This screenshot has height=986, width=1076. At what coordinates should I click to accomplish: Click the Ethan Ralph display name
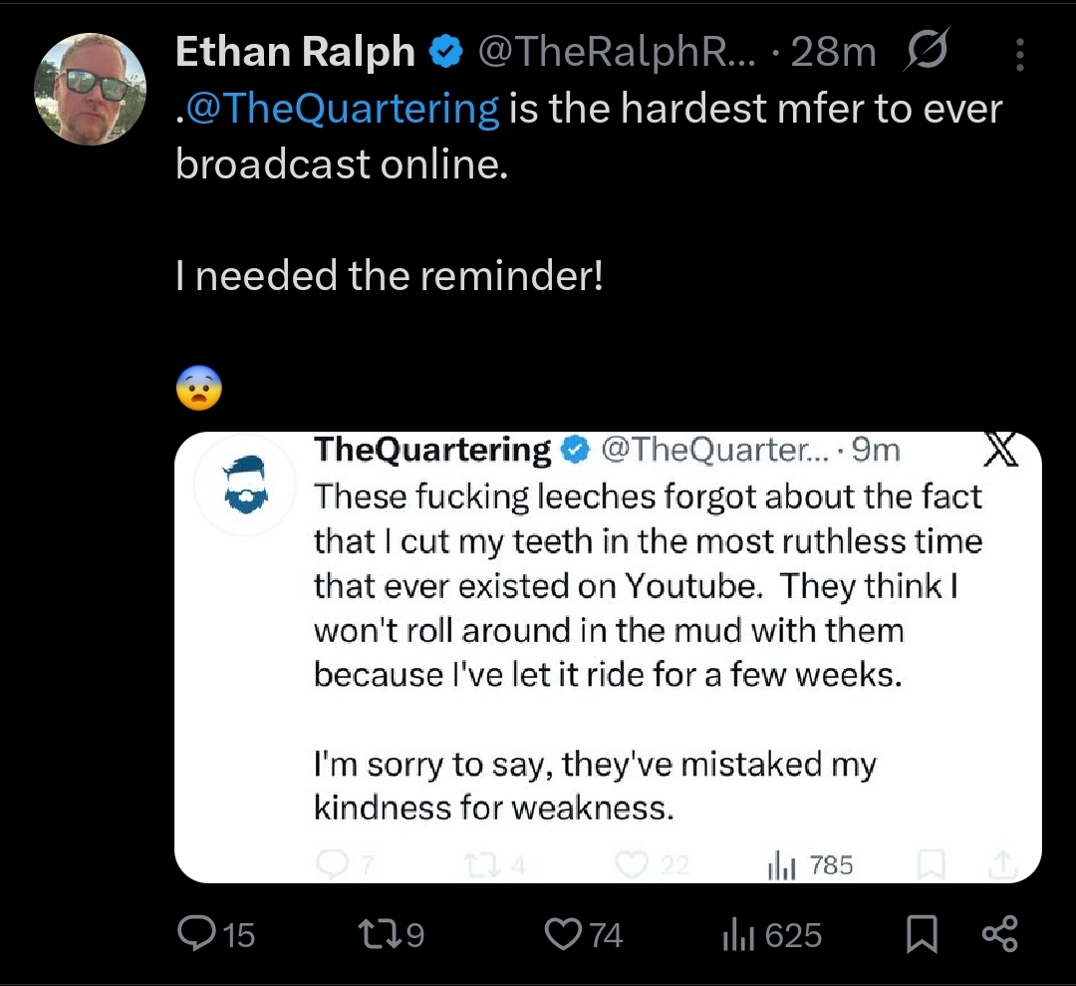click(295, 52)
